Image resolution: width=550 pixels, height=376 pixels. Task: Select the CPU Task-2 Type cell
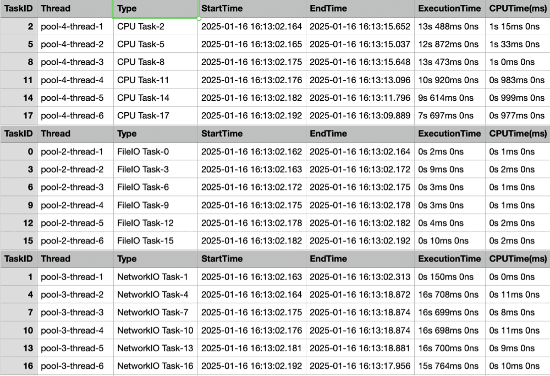155,26
